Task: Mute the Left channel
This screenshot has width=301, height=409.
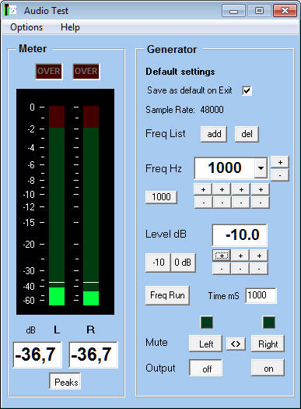Action: pos(205,344)
